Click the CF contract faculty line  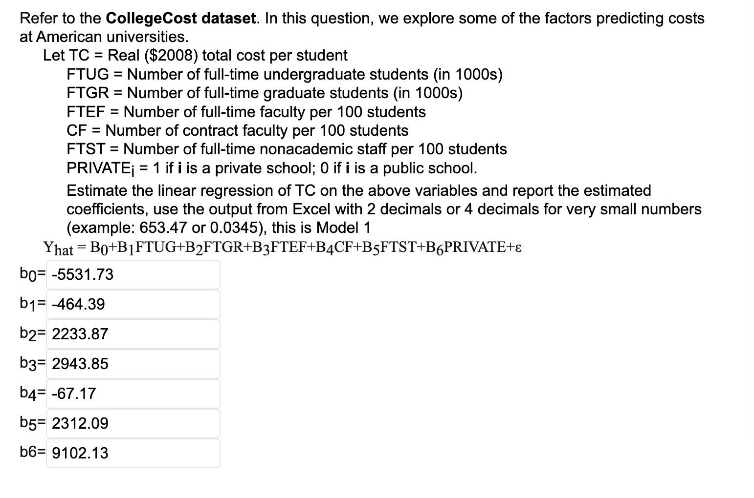[x=237, y=130]
